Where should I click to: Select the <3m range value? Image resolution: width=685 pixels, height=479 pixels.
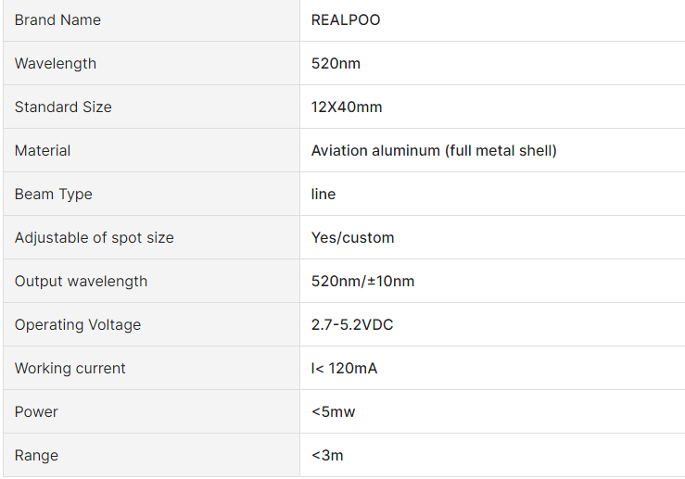[x=327, y=456]
